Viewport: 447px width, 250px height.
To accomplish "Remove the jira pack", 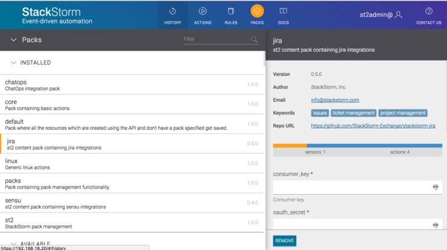I will [285, 241].
